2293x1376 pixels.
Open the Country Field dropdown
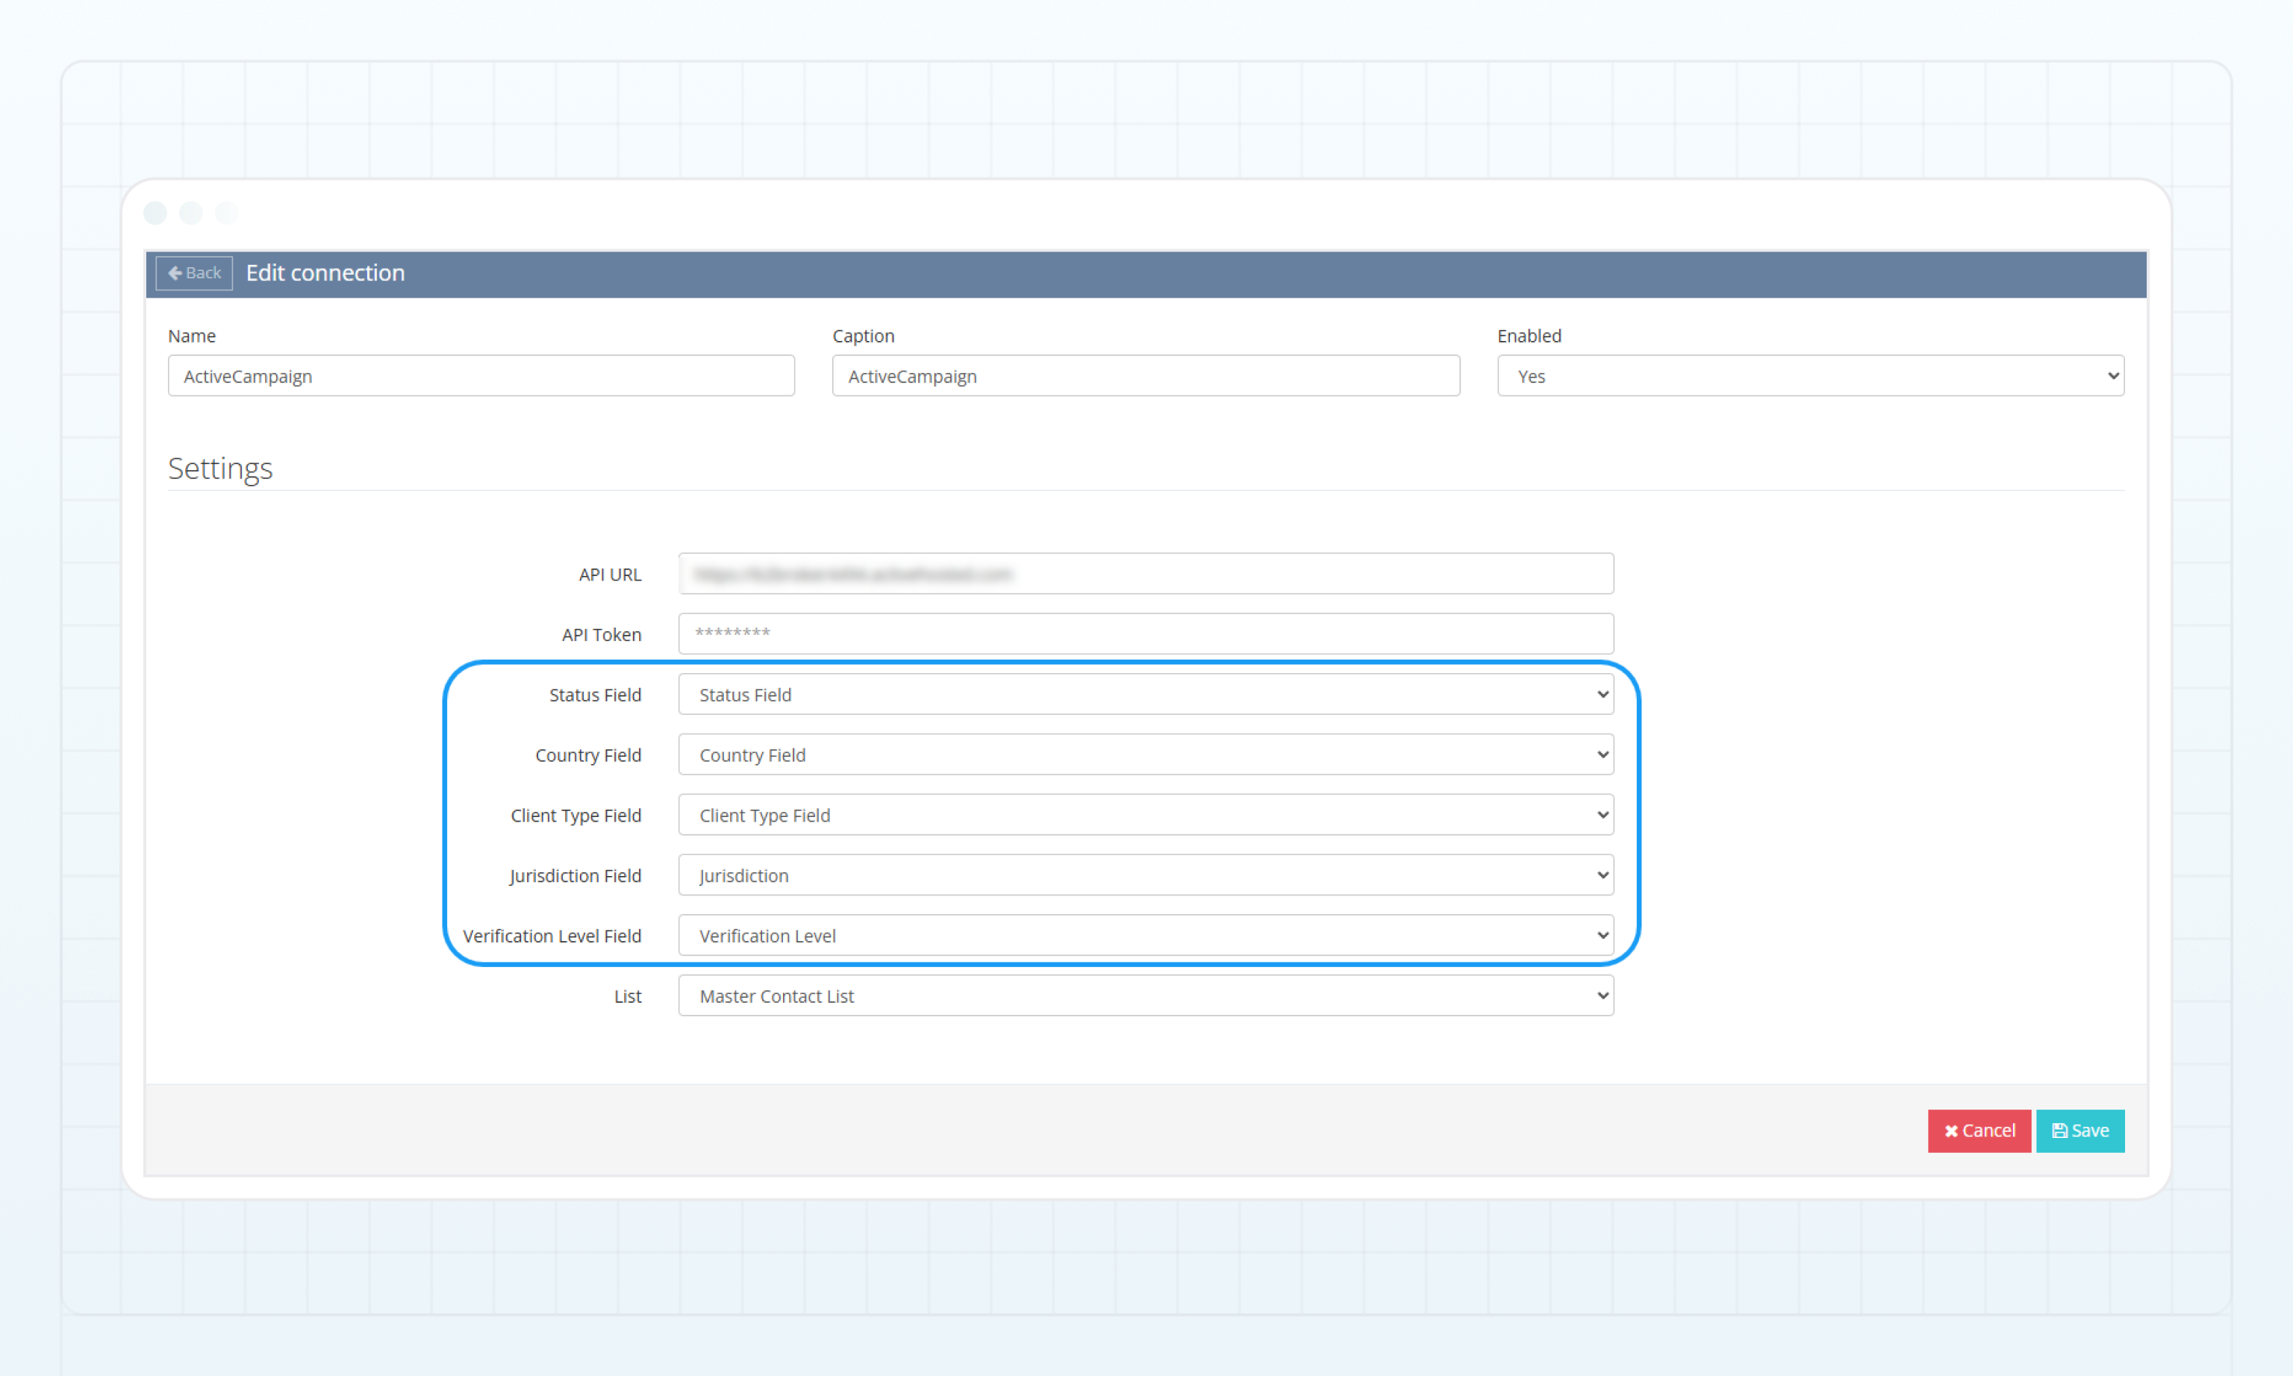click(x=1145, y=754)
